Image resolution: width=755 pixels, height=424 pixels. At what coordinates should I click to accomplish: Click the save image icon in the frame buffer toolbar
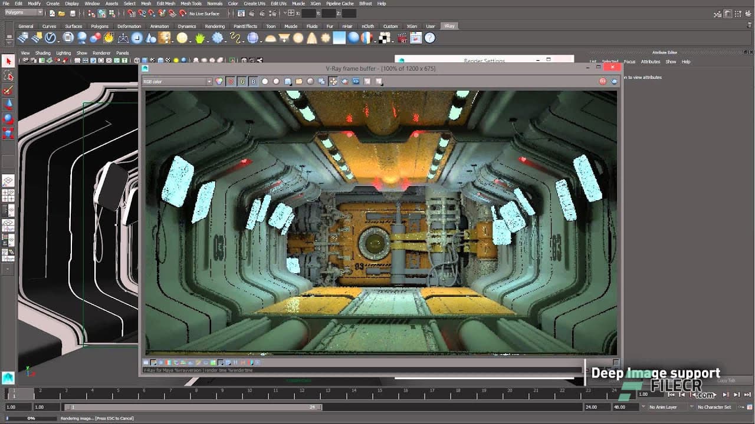point(287,82)
